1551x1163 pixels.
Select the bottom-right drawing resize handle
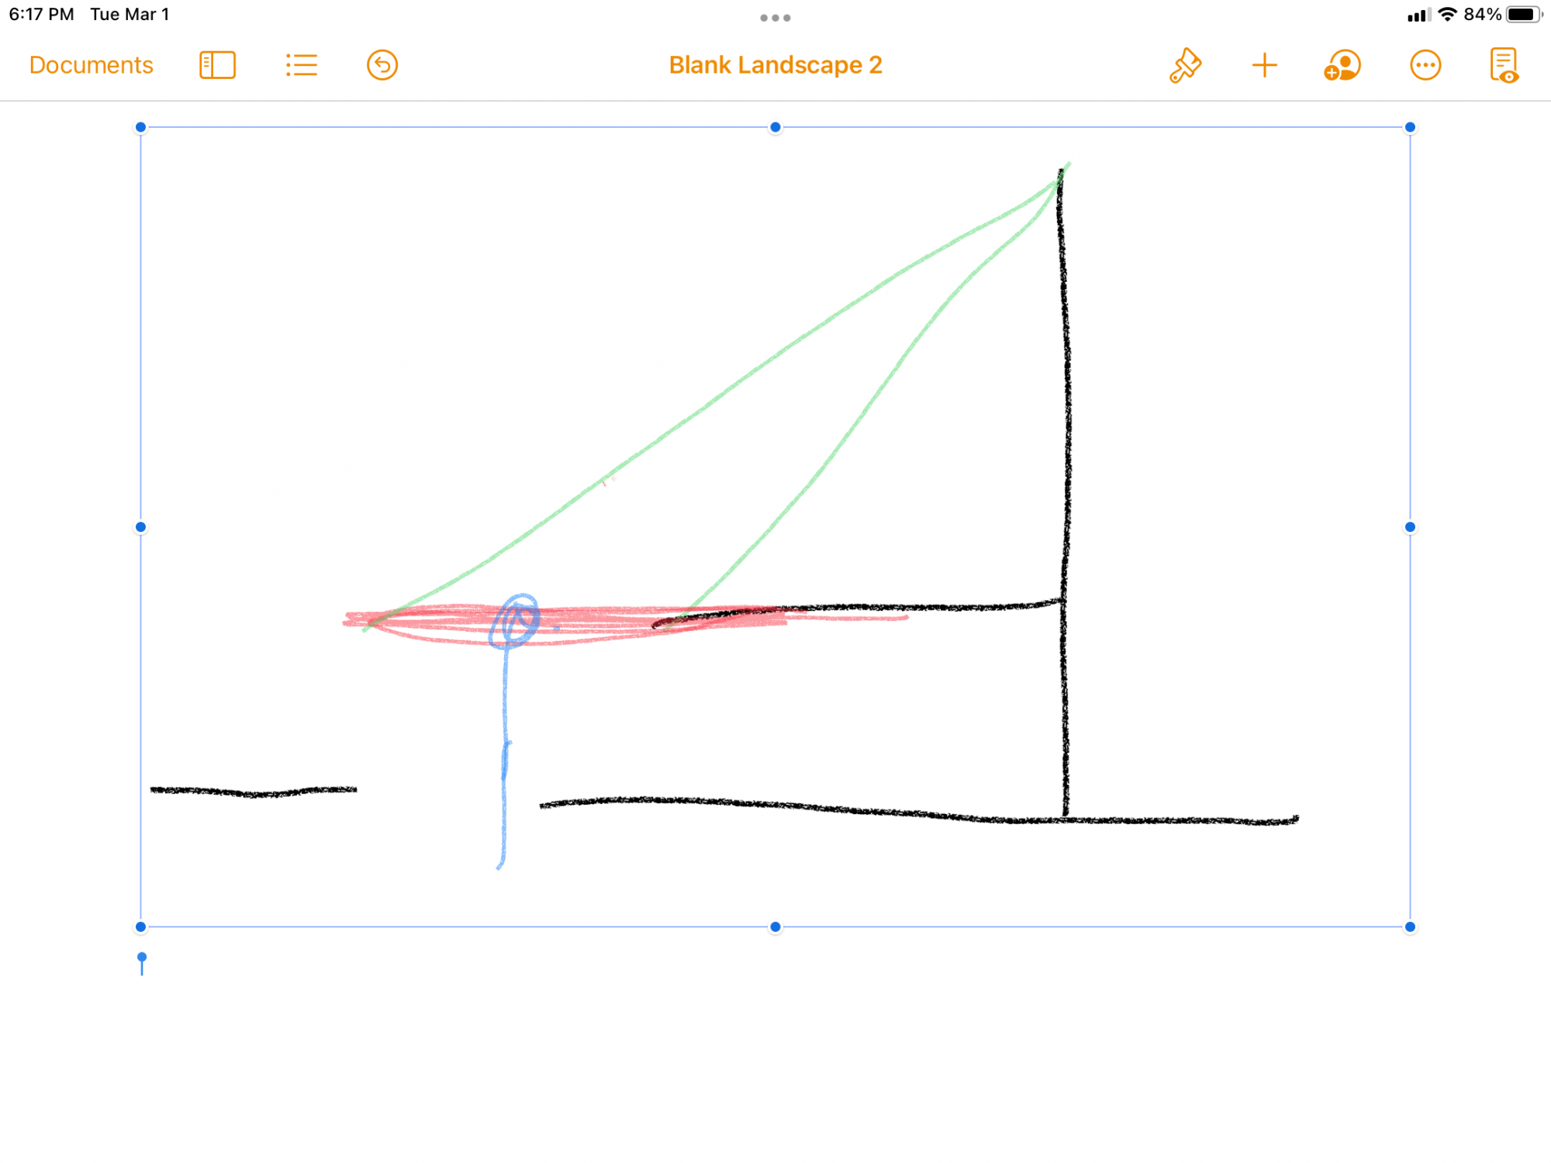click(1410, 927)
